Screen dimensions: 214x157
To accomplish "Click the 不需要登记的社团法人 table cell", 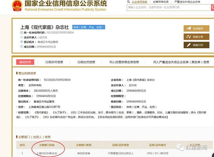I will (x=121, y=153).
